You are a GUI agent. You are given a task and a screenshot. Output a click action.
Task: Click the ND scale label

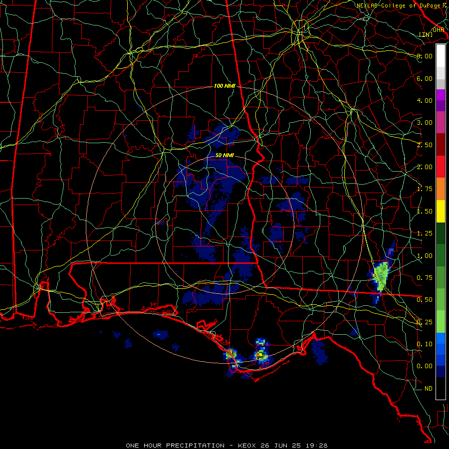429,389
